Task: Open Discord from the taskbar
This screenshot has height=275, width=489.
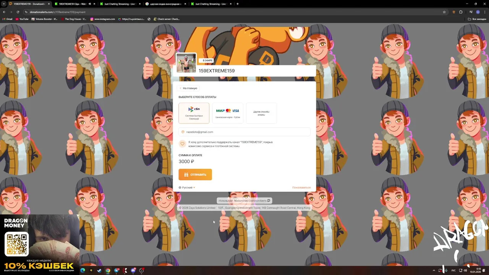Action: 133,270
